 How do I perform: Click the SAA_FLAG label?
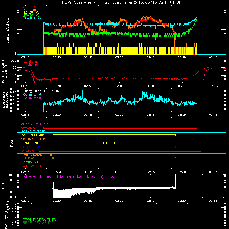[28, 151]
